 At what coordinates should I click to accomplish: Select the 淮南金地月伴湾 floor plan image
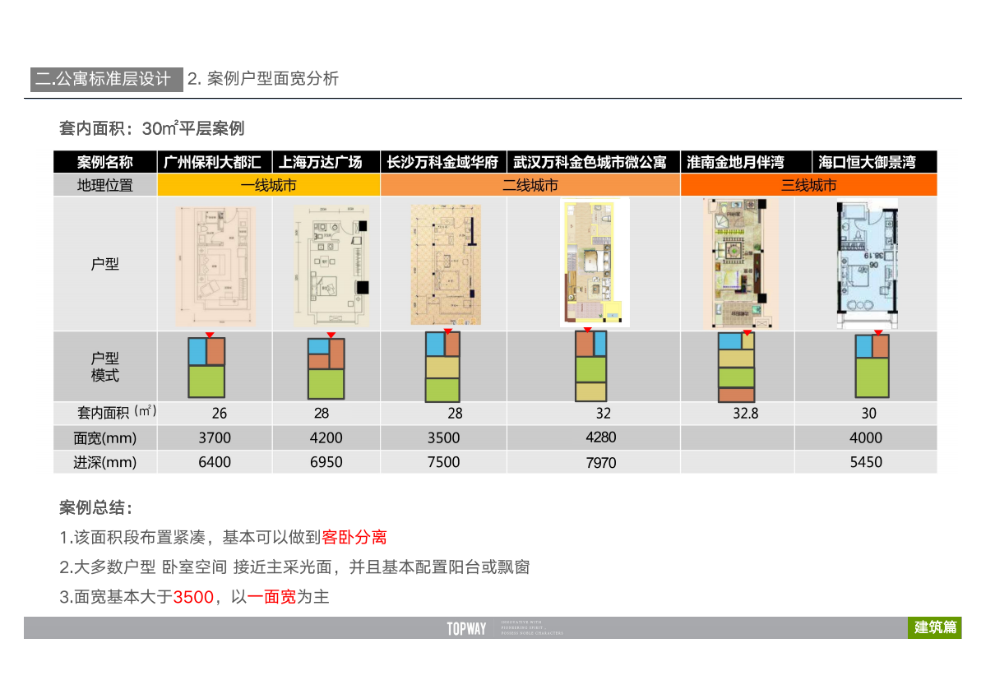tap(742, 264)
